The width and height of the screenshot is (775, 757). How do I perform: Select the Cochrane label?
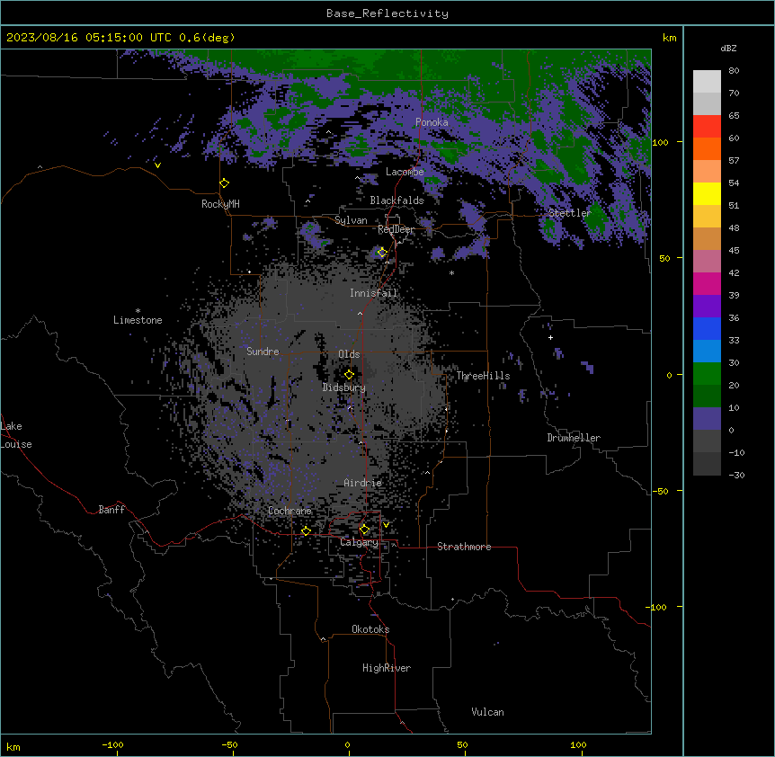[x=290, y=511]
